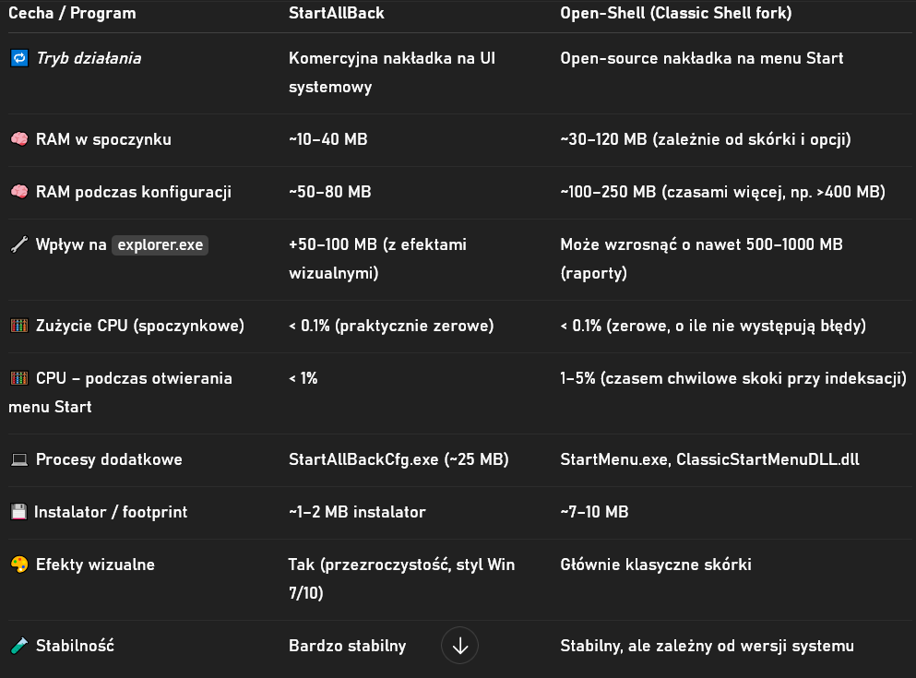This screenshot has width=916, height=678.
Task: Click the scroll-down arrow button
Action: 460,646
